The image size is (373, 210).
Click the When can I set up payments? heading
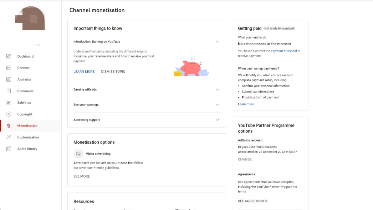pyautogui.click(x=258, y=68)
